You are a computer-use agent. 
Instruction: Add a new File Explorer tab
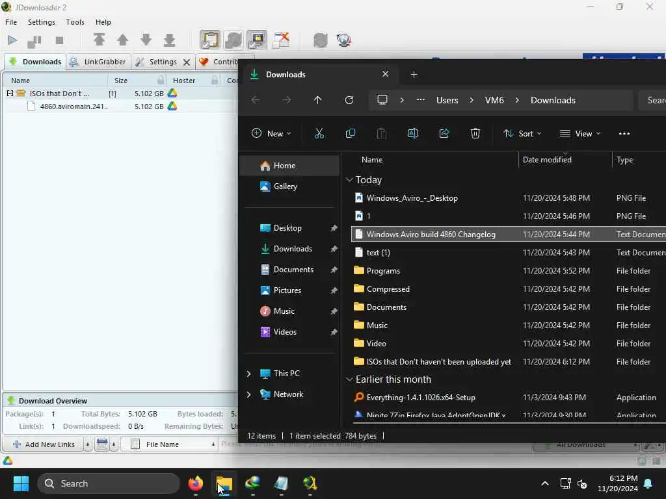point(414,75)
